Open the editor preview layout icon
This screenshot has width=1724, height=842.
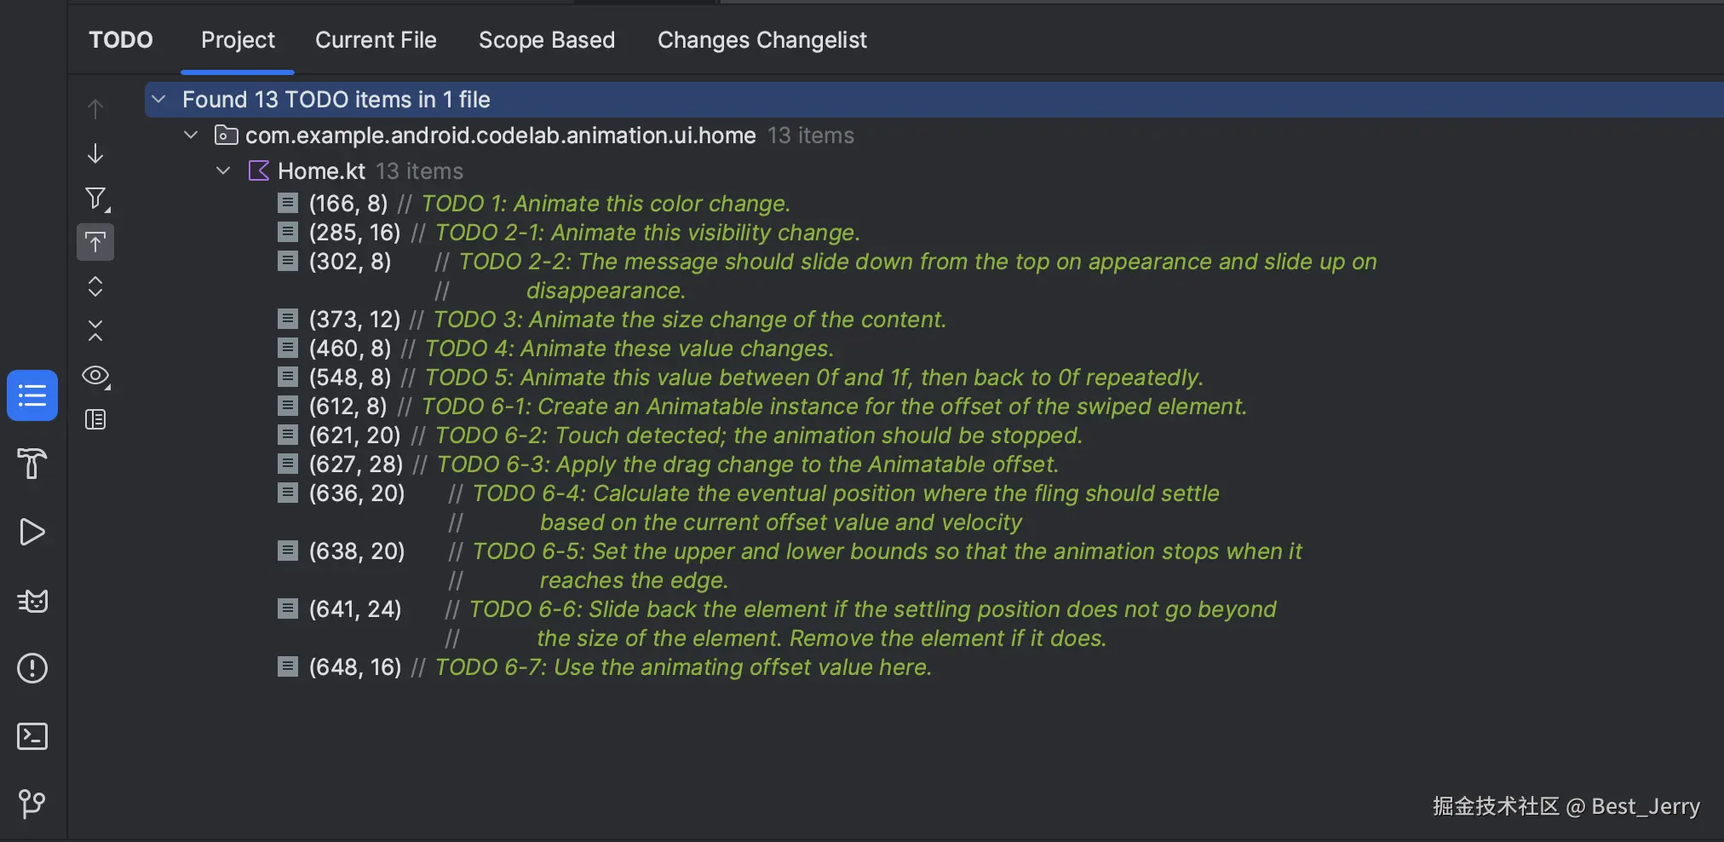(95, 419)
